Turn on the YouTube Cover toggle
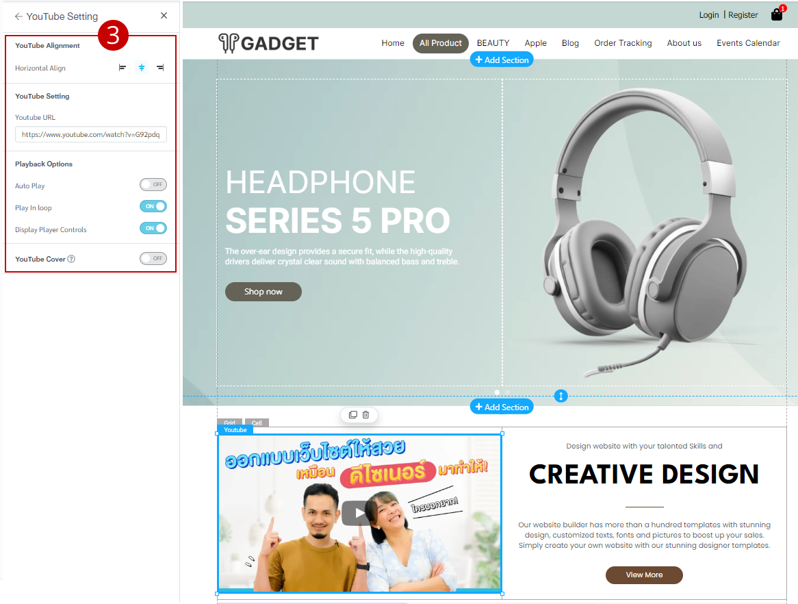This screenshot has width=798, height=604. point(153,258)
